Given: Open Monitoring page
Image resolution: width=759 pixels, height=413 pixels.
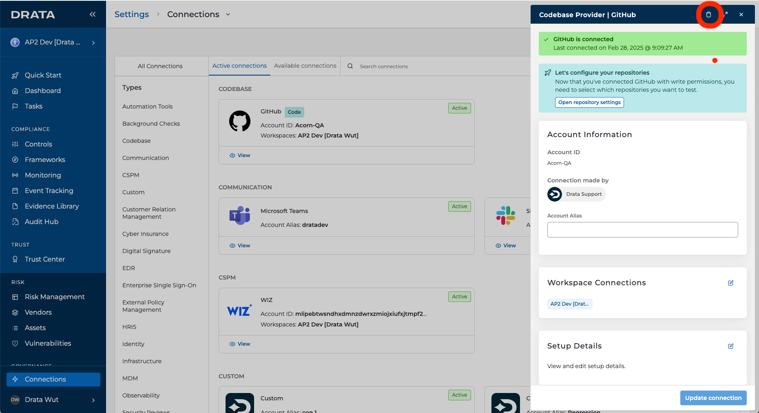Looking at the screenshot, I should (x=43, y=175).
